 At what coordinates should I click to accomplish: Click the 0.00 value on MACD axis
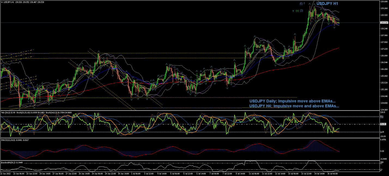382,151
